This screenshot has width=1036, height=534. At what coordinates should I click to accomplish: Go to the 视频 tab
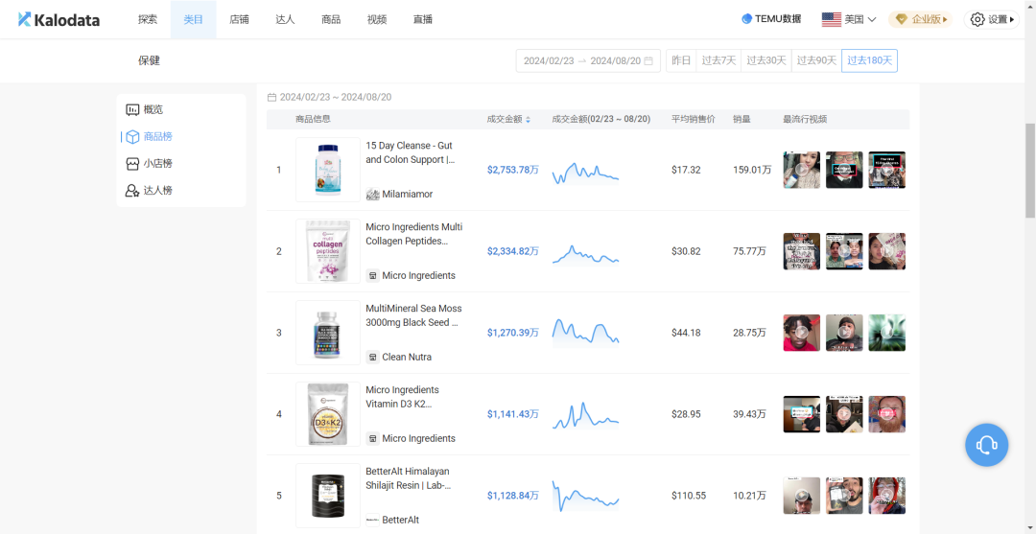(x=377, y=19)
